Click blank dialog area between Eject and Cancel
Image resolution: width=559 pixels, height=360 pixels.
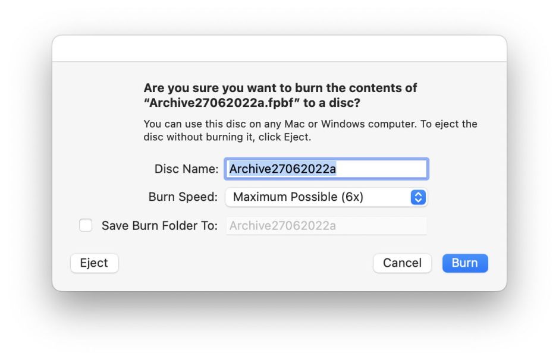(244, 263)
